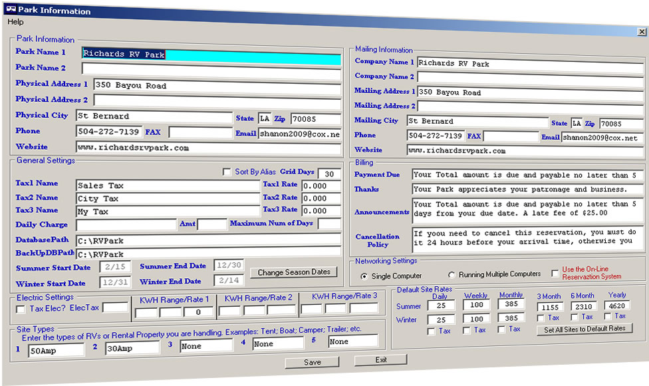The width and height of the screenshot is (649, 386).
Task: Click the Payment Due text field
Action: click(x=528, y=176)
